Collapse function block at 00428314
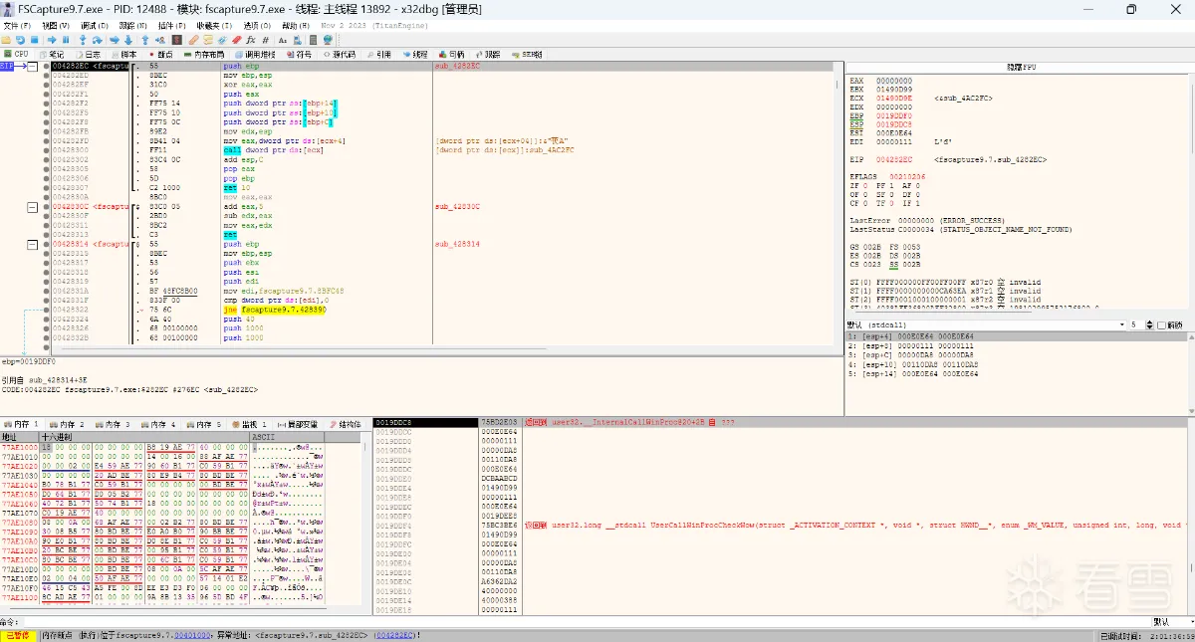 coord(33,243)
